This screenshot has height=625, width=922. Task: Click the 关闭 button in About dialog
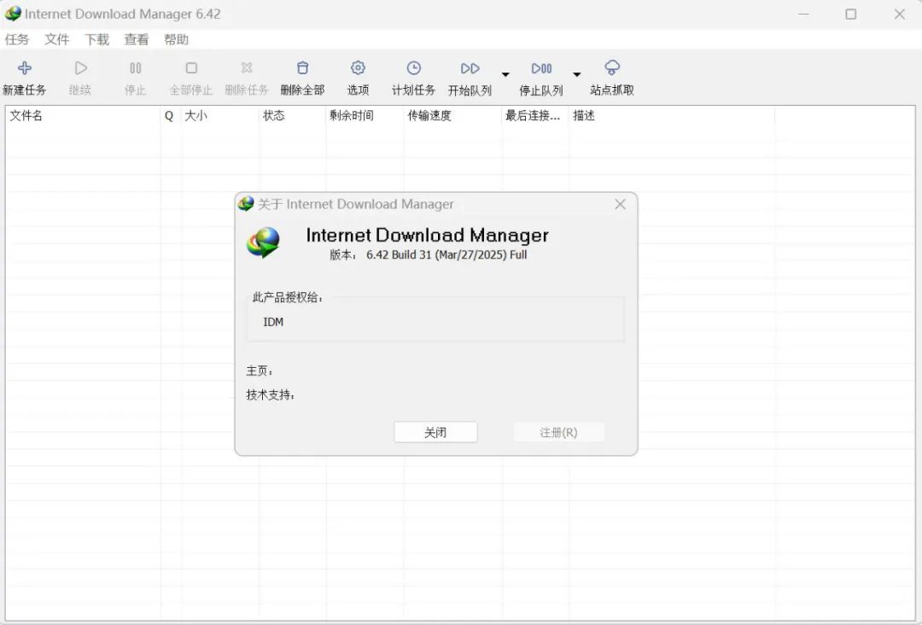pyautogui.click(x=435, y=433)
